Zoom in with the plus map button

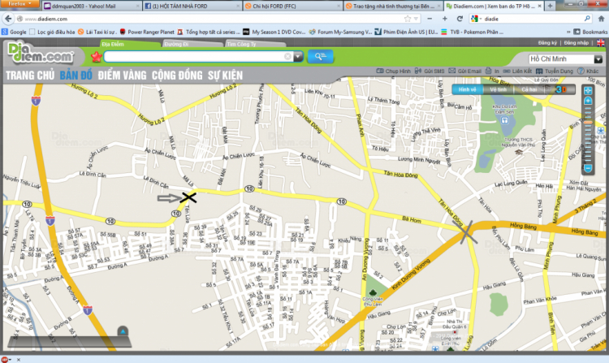tap(588, 102)
